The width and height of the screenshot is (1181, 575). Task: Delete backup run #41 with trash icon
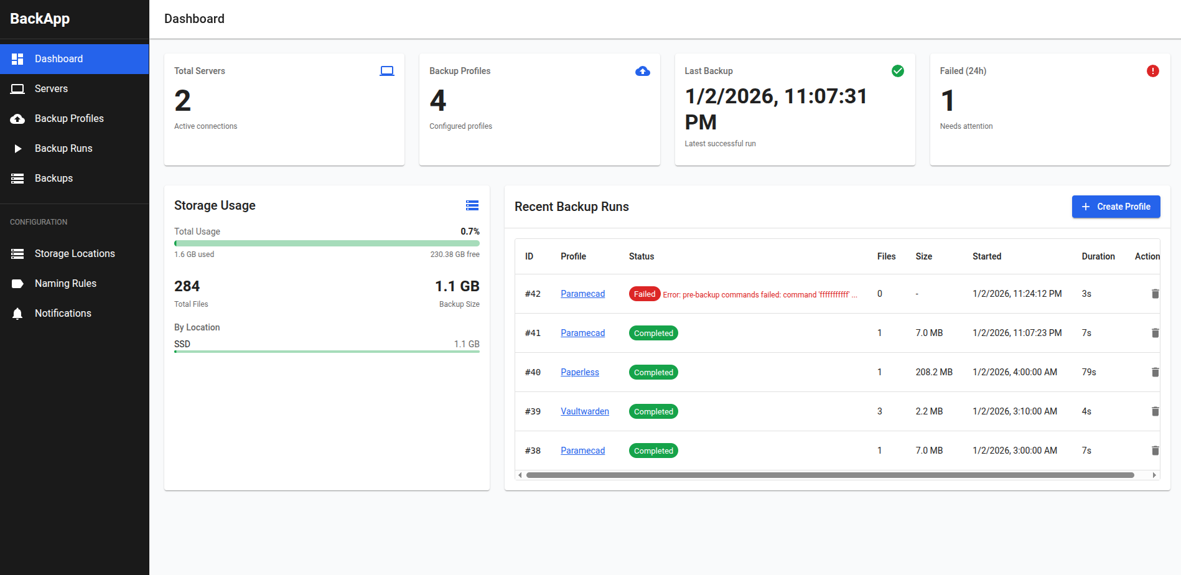click(1155, 333)
